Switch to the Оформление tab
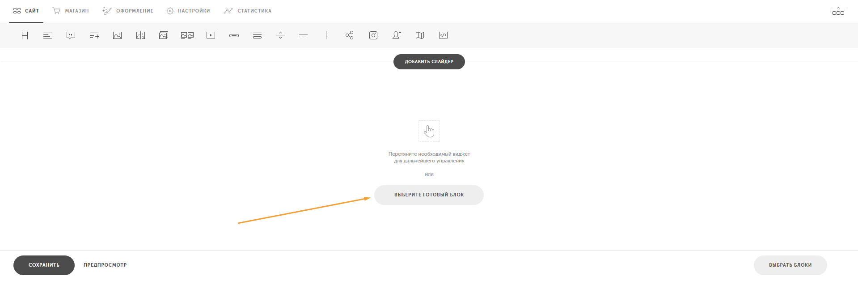Image resolution: width=858 pixels, height=285 pixels. pyautogui.click(x=128, y=11)
